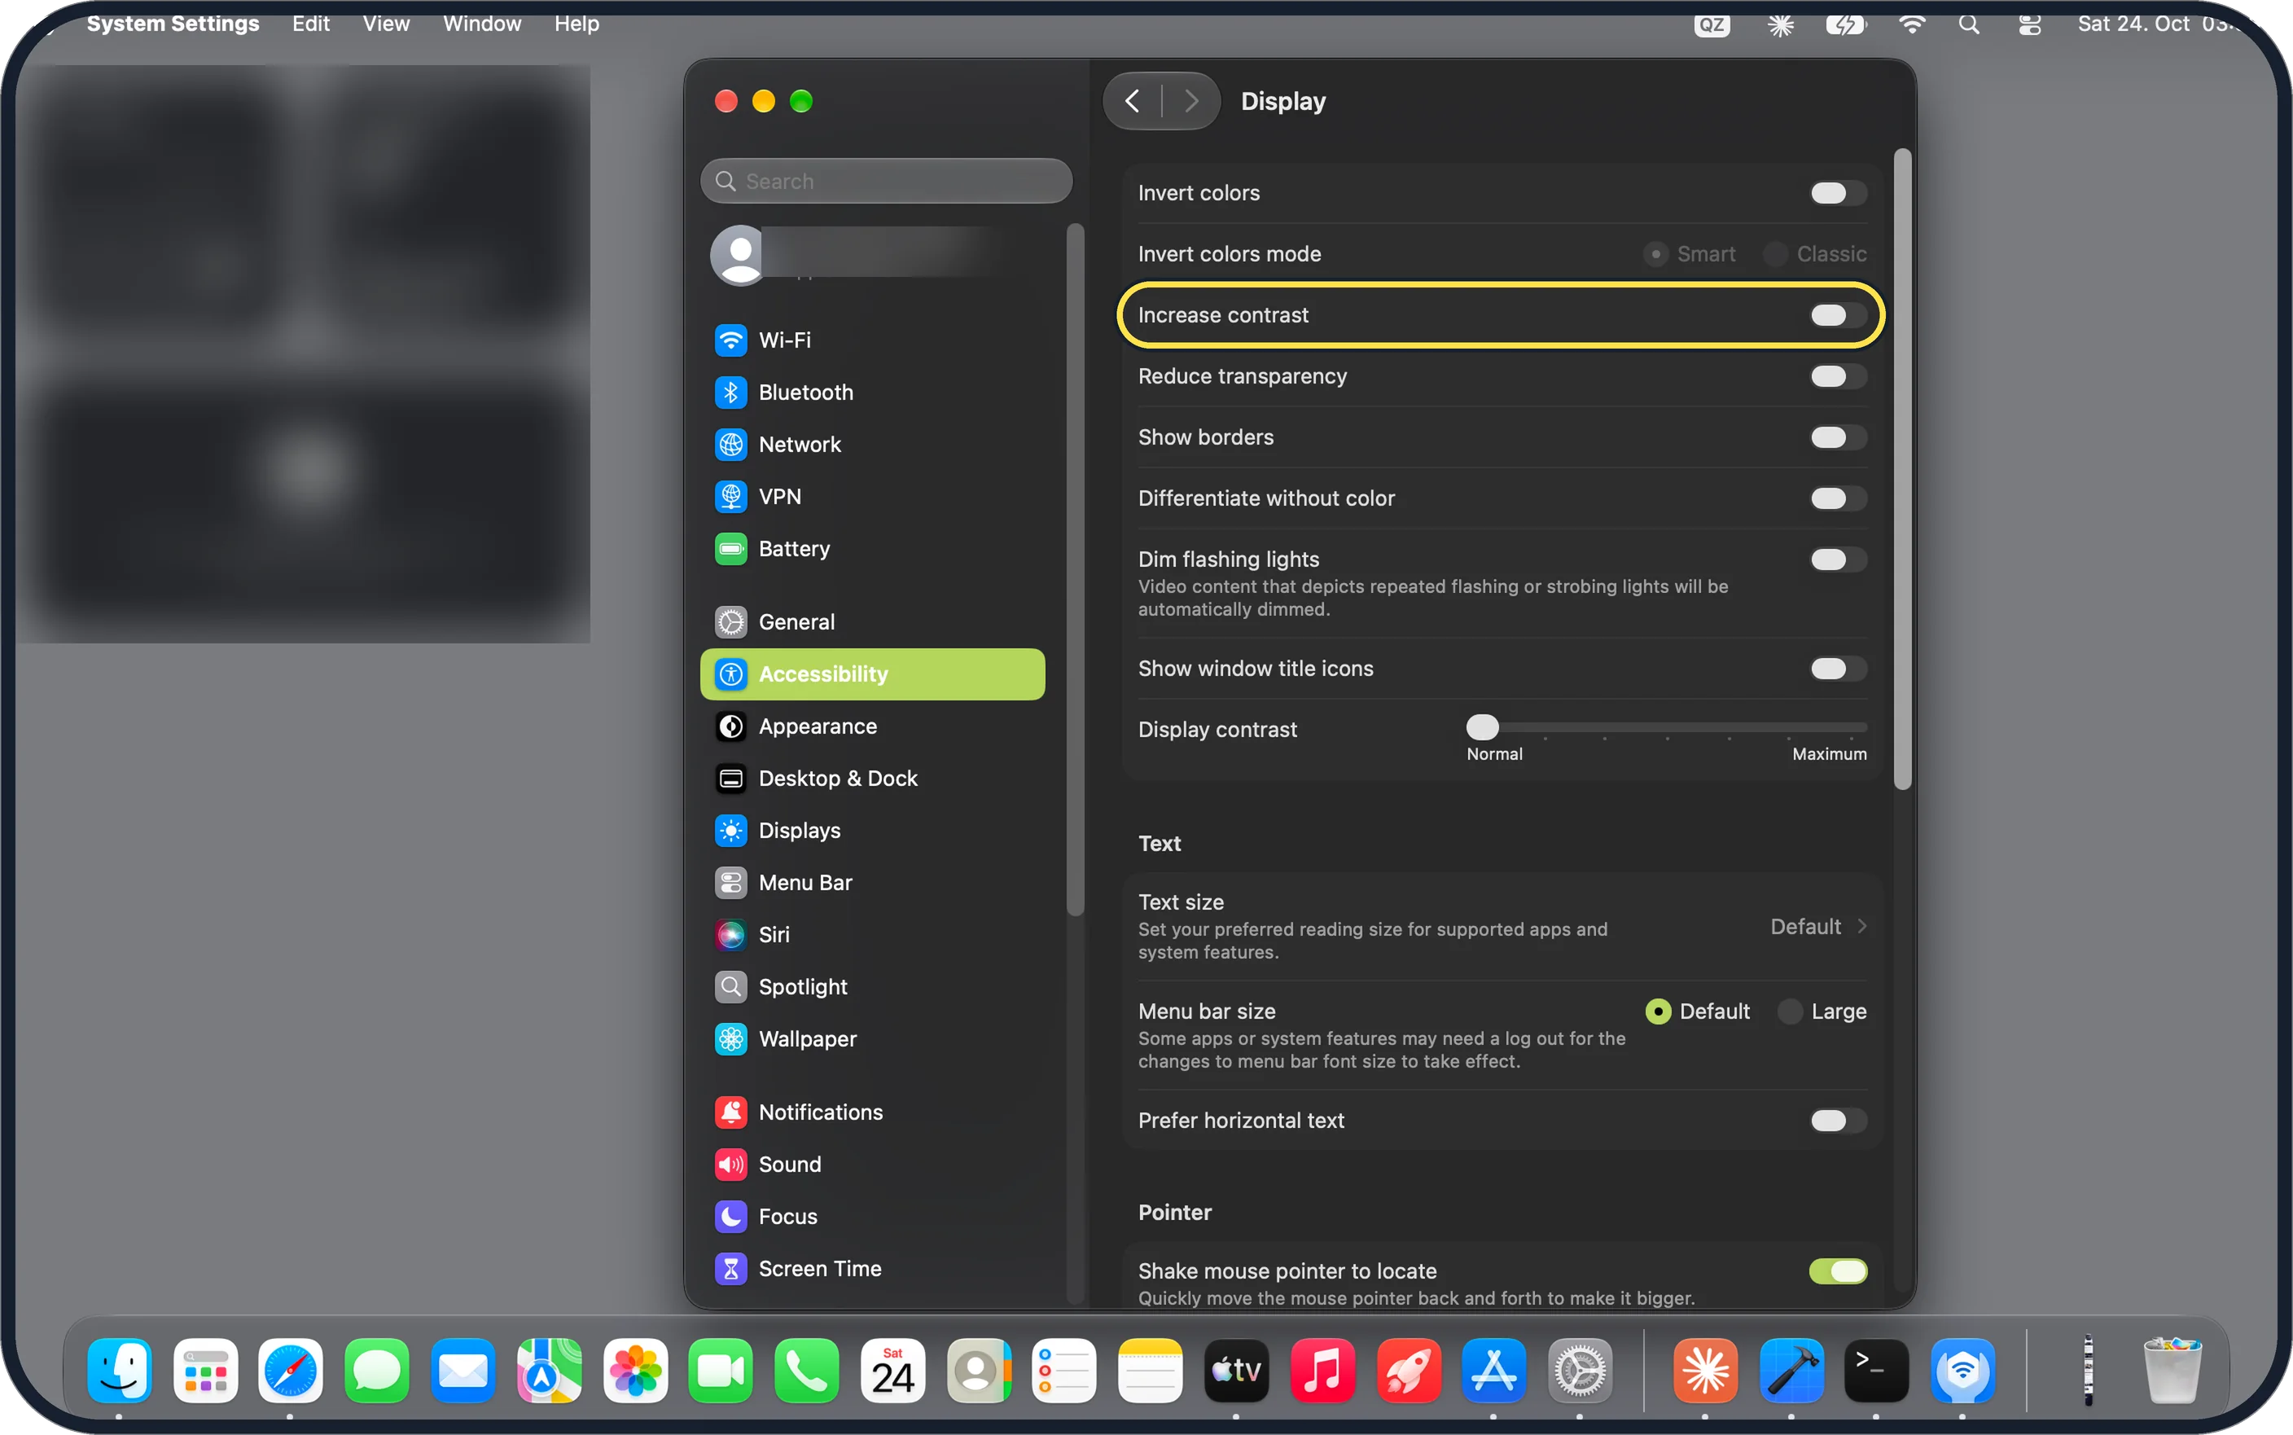The image size is (2293, 1435).
Task: Open Siri settings
Action: (x=872, y=935)
